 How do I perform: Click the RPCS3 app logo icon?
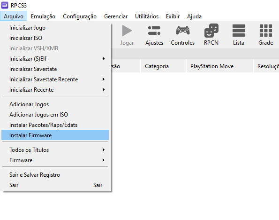(5, 5)
